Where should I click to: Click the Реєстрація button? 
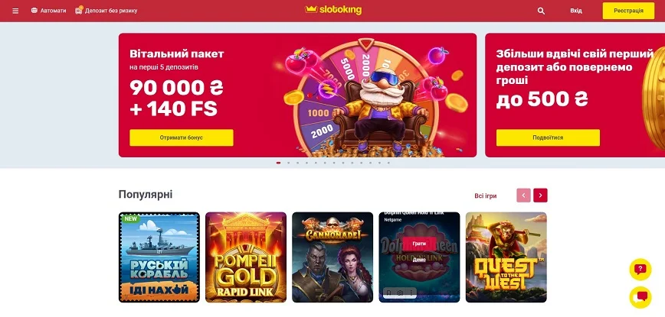click(628, 11)
